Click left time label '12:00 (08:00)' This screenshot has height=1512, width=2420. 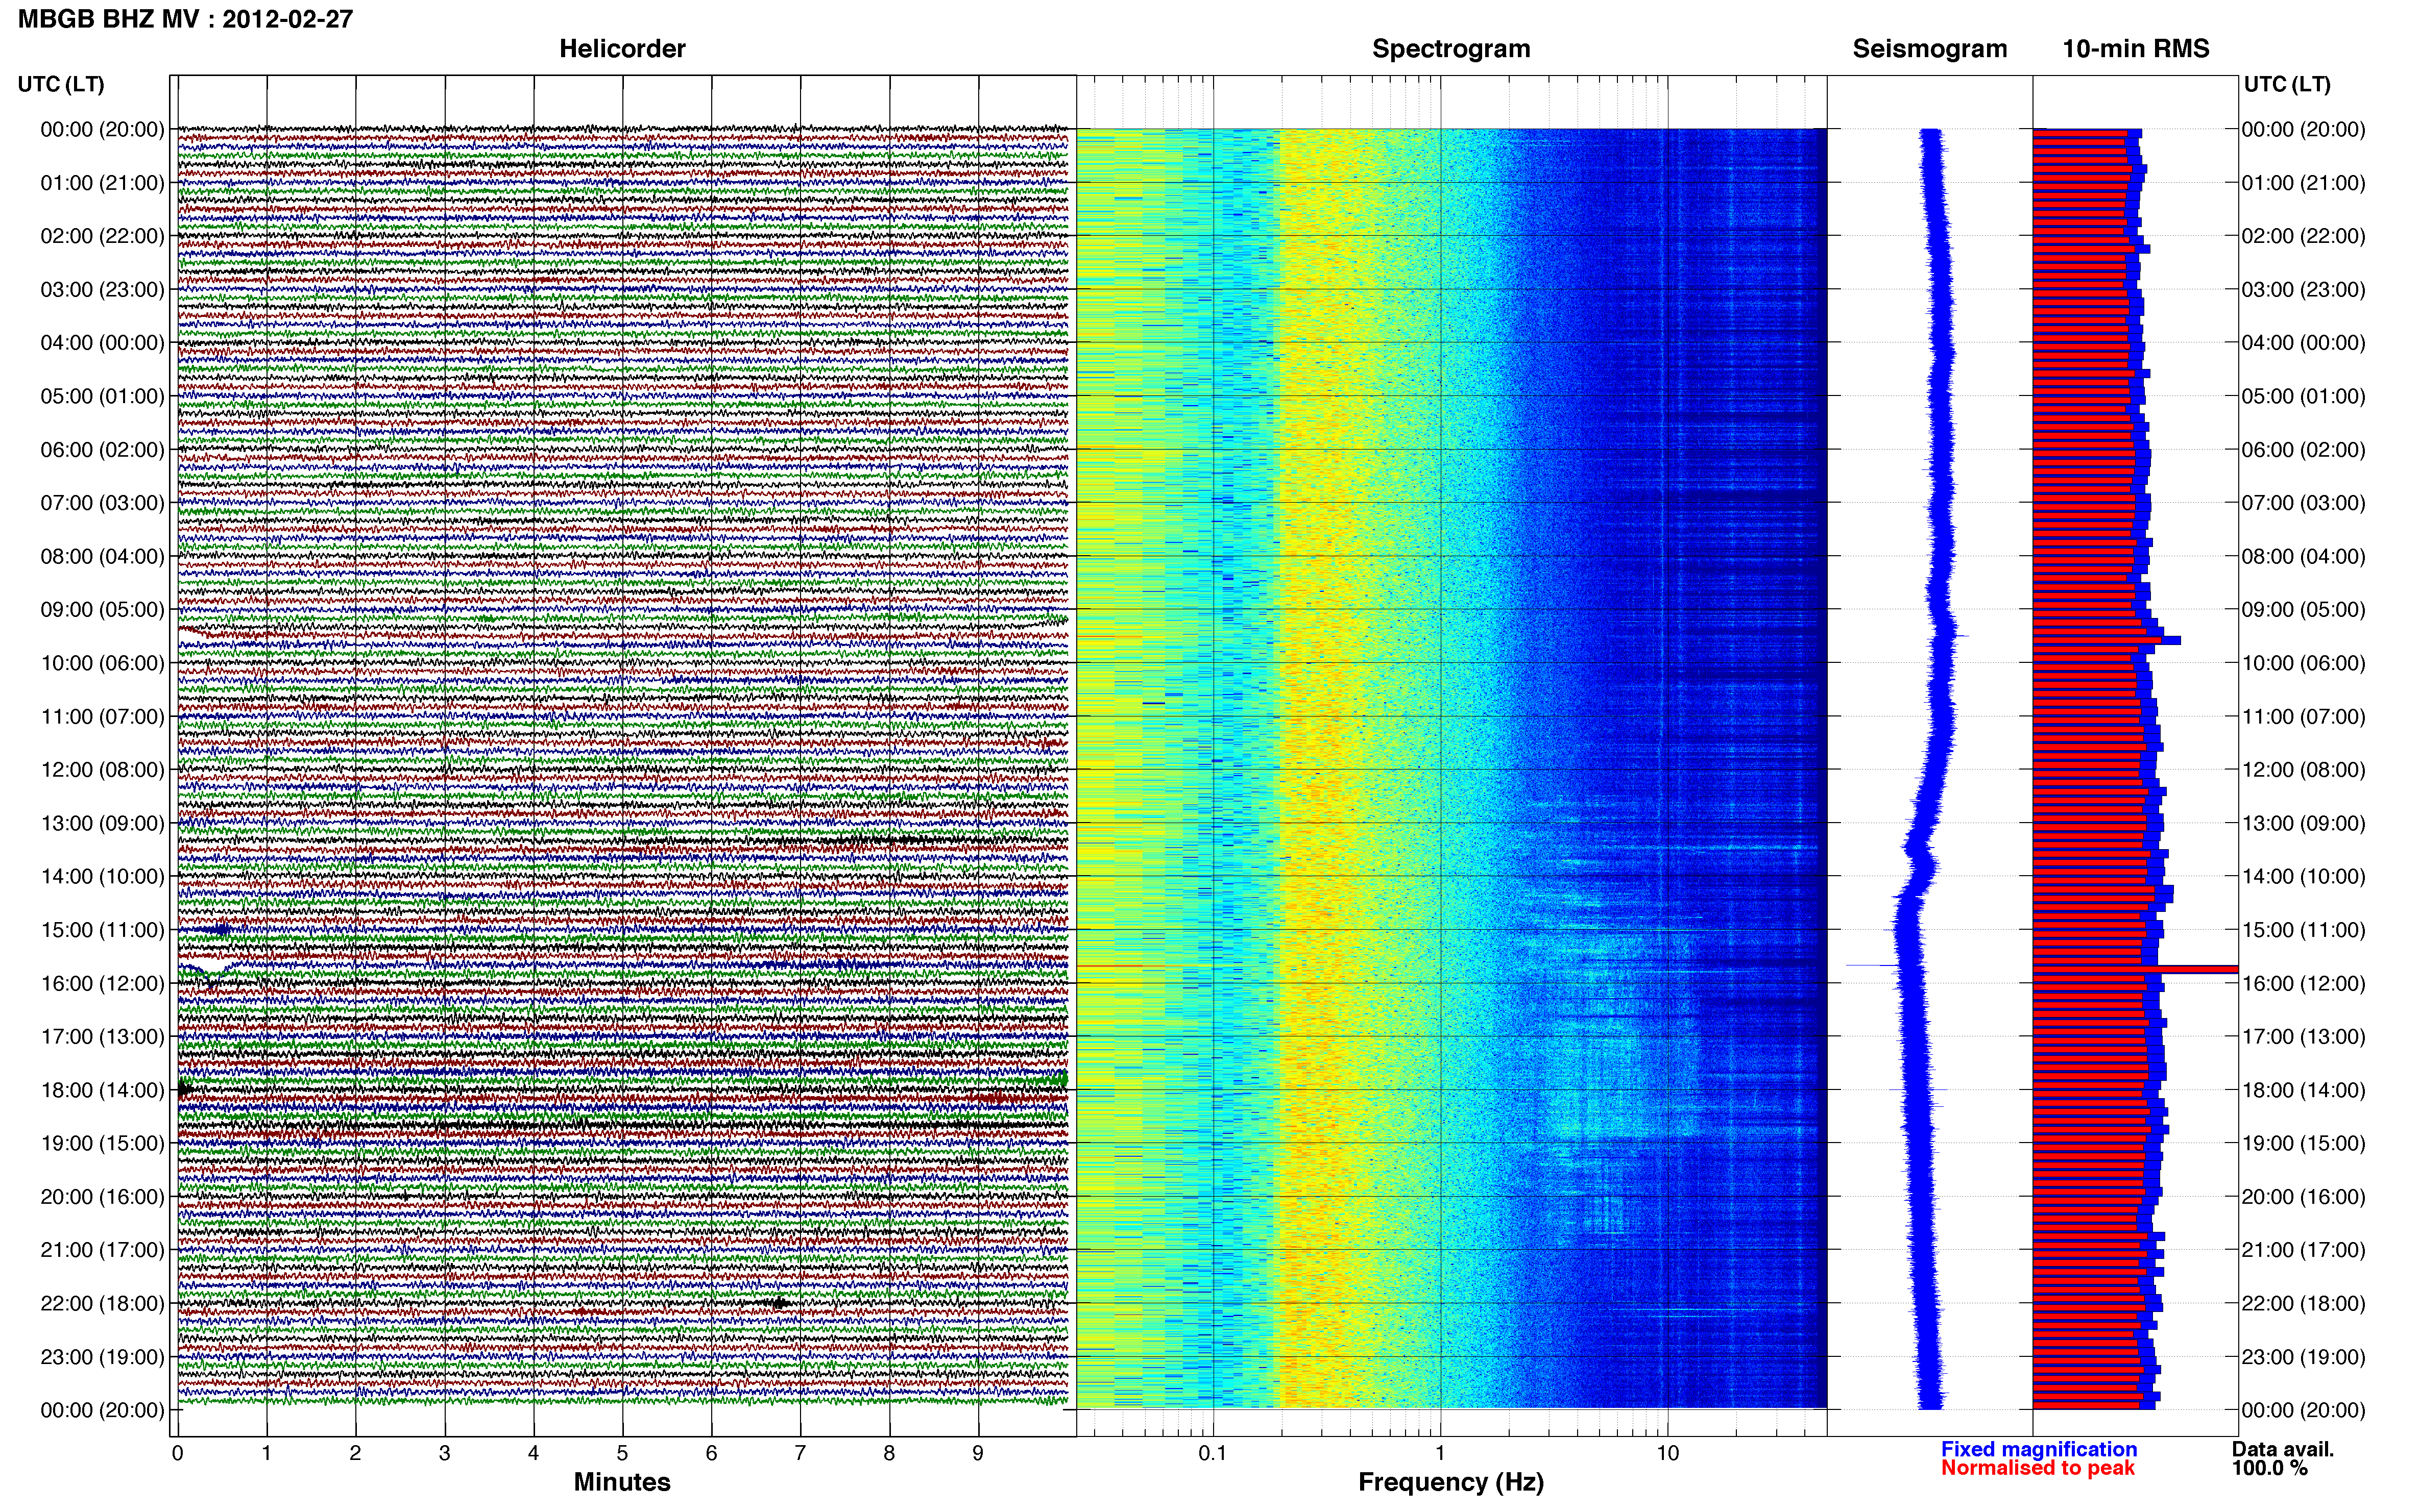pos(102,770)
